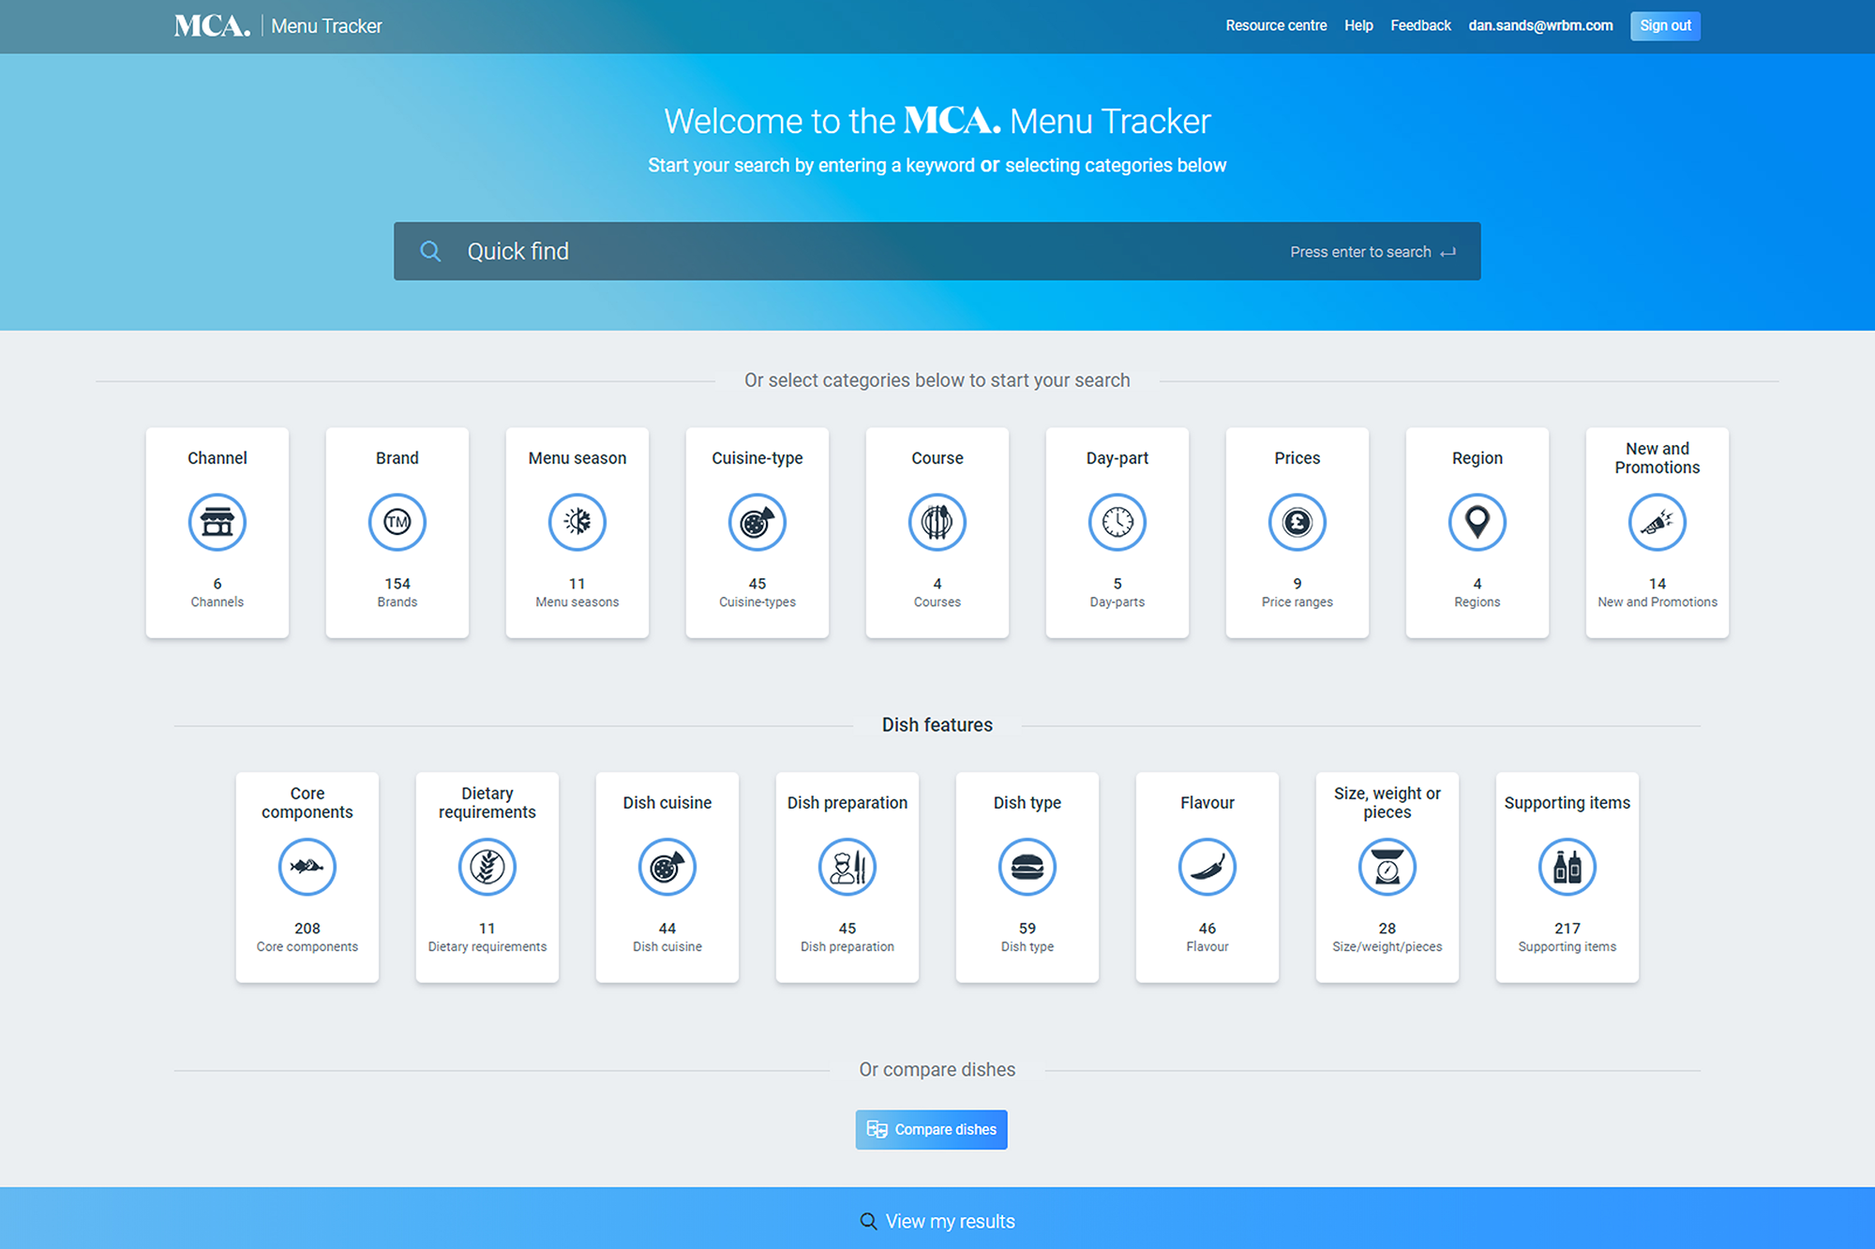Select the Flavour chilli pepper icon
This screenshot has height=1249, width=1875.
1207,867
